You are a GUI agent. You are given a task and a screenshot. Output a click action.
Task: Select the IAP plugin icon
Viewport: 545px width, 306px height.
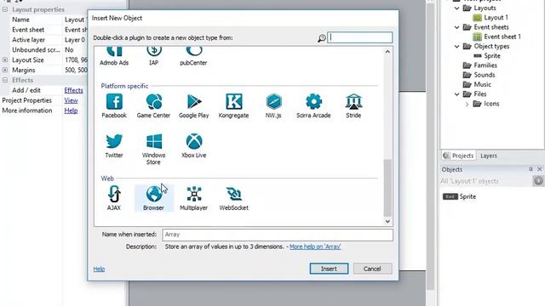click(x=153, y=56)
